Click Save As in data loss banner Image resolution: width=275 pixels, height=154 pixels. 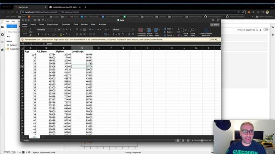pos(214,40)
